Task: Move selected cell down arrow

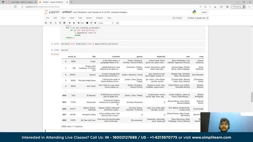Action: (x=74, y=23)
